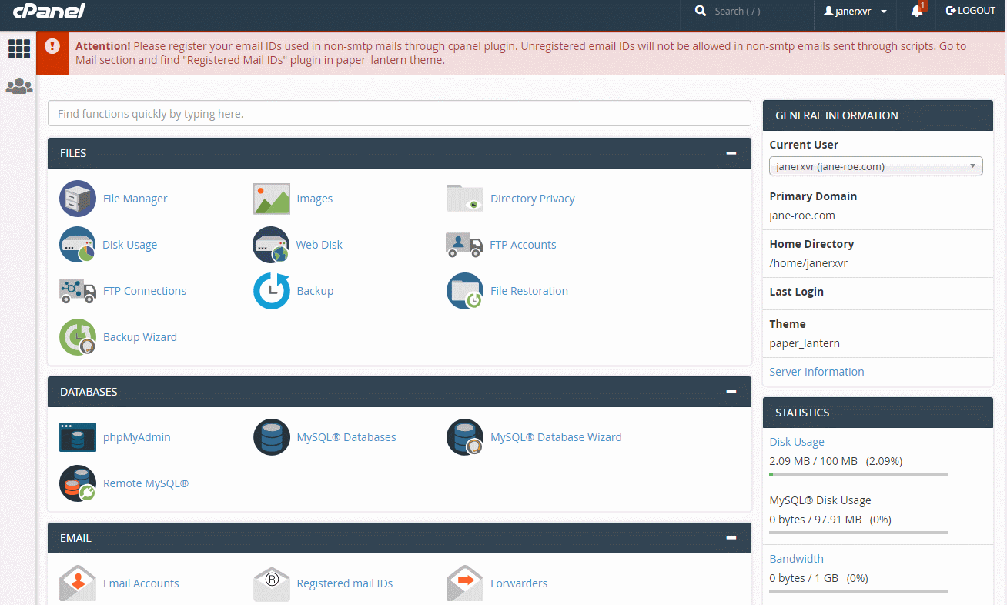
Task: Open the FTP Accounts link
Action: pyautogui.click(x=523, y=245)
